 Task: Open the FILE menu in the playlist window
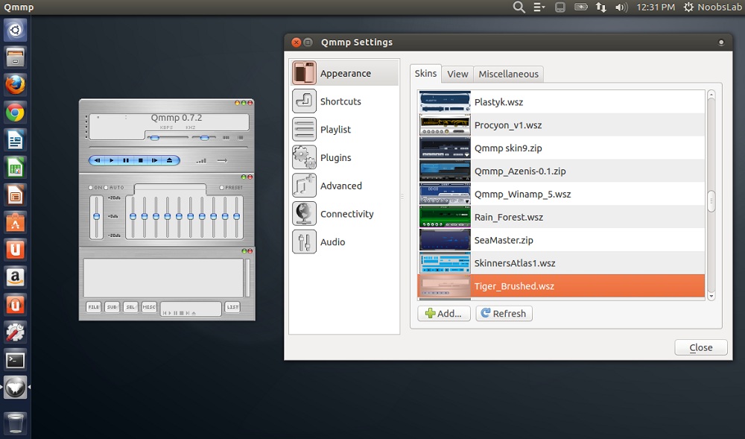pos(94,307)
